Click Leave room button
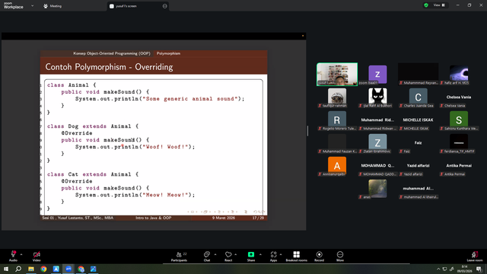 [475, 256]
